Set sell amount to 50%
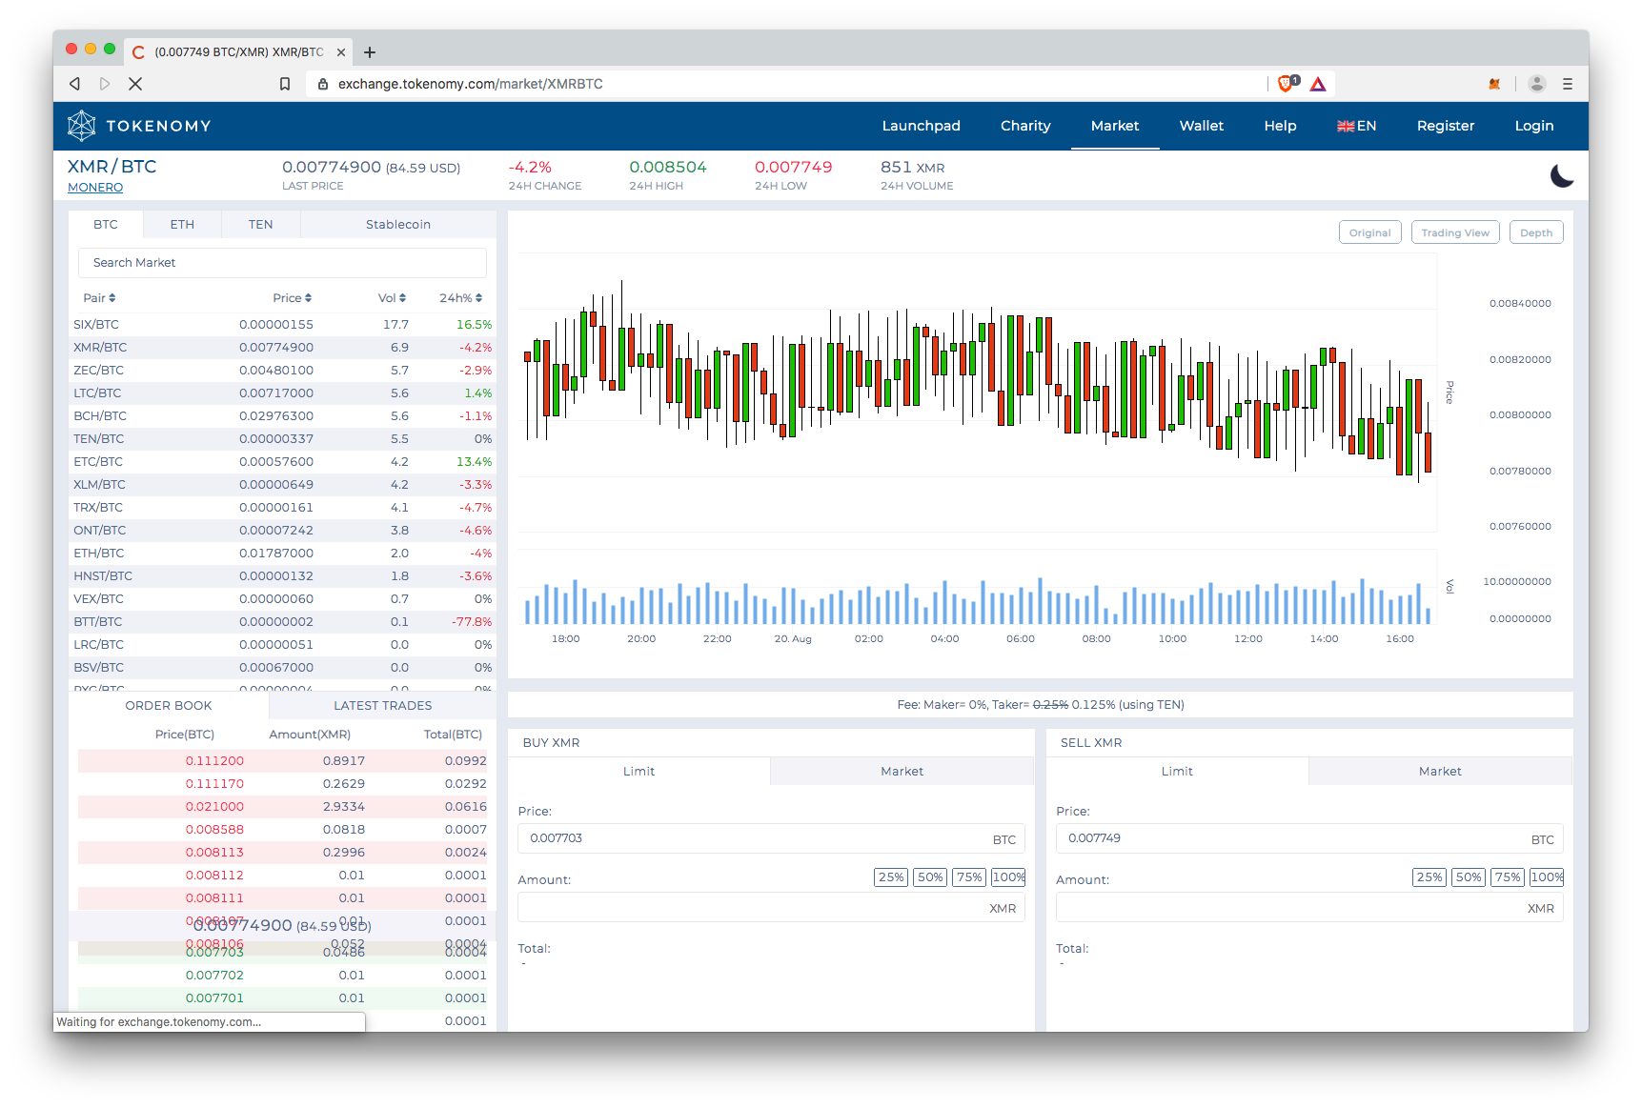 click(1469, 877)
